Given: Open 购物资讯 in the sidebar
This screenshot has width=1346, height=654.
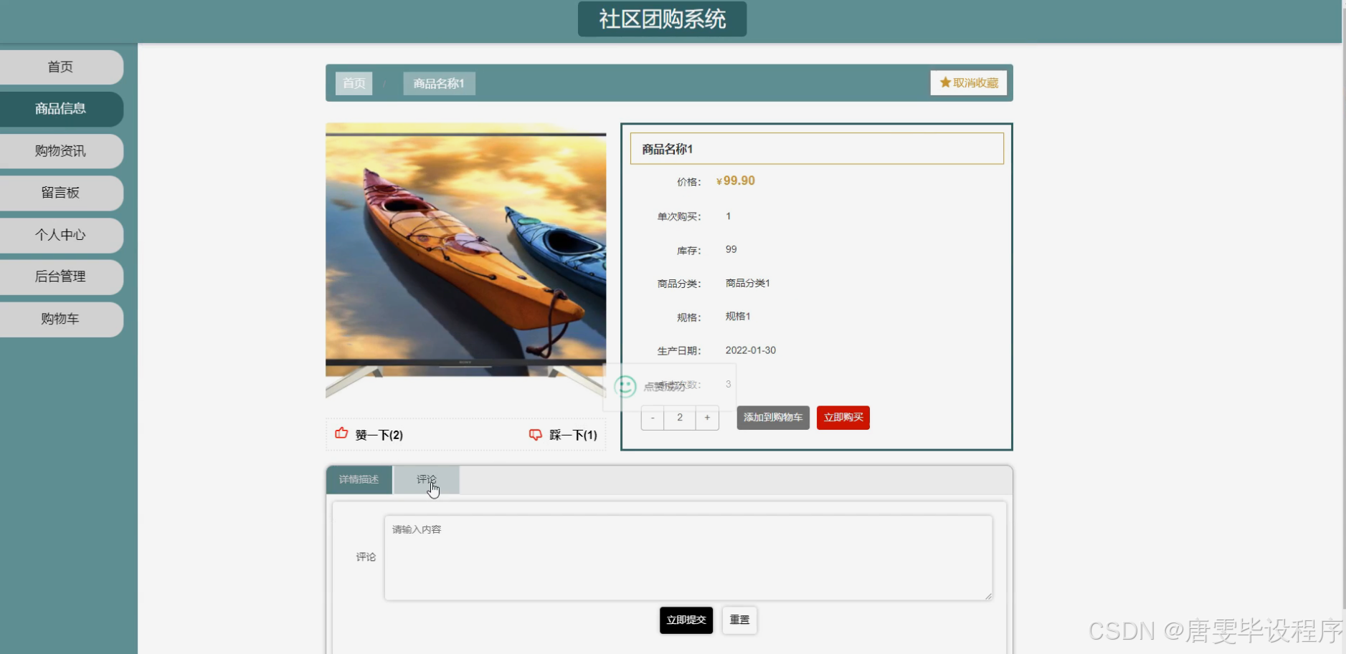Looking at the screenshot, I should (x=61, y=151).
